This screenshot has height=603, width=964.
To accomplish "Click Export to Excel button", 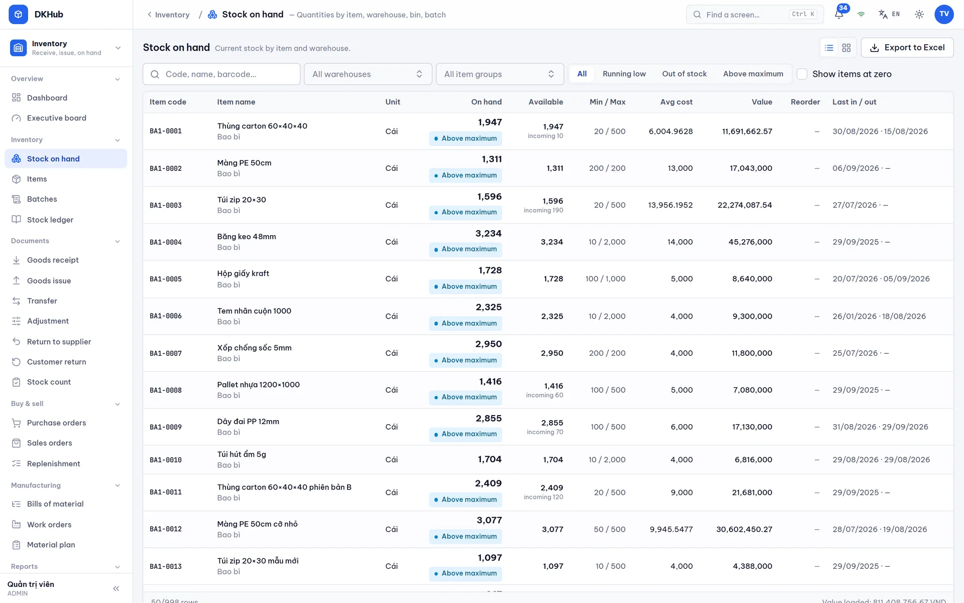I will pos(907,48).
